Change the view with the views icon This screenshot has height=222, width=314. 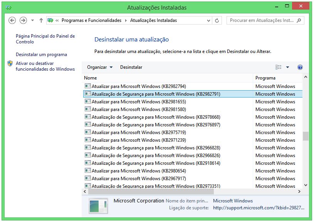pyautogui.click(x=278, y=67)
